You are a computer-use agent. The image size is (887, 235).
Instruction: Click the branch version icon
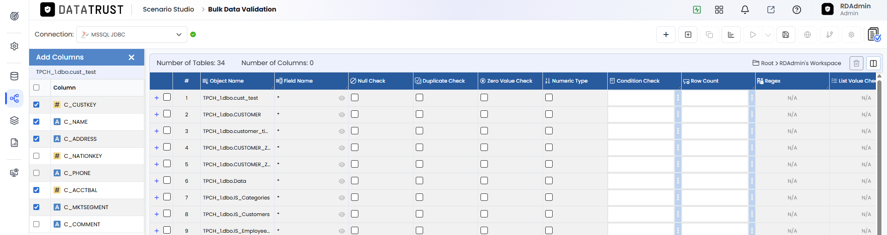click(830, 35)
